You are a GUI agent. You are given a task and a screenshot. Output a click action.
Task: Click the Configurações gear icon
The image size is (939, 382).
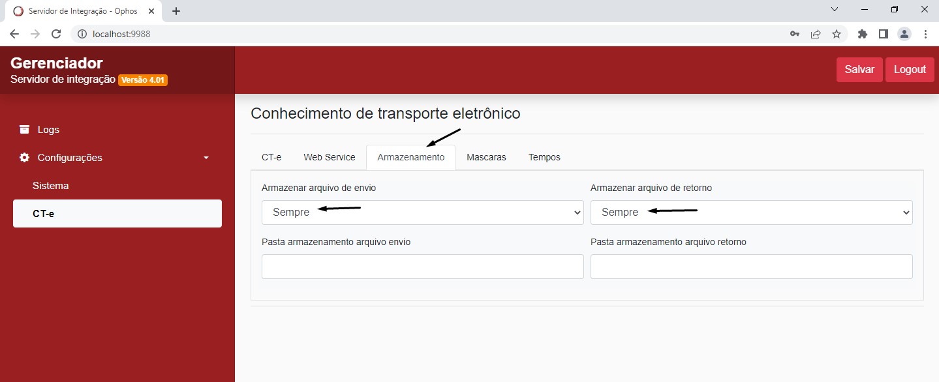[24, 157]
